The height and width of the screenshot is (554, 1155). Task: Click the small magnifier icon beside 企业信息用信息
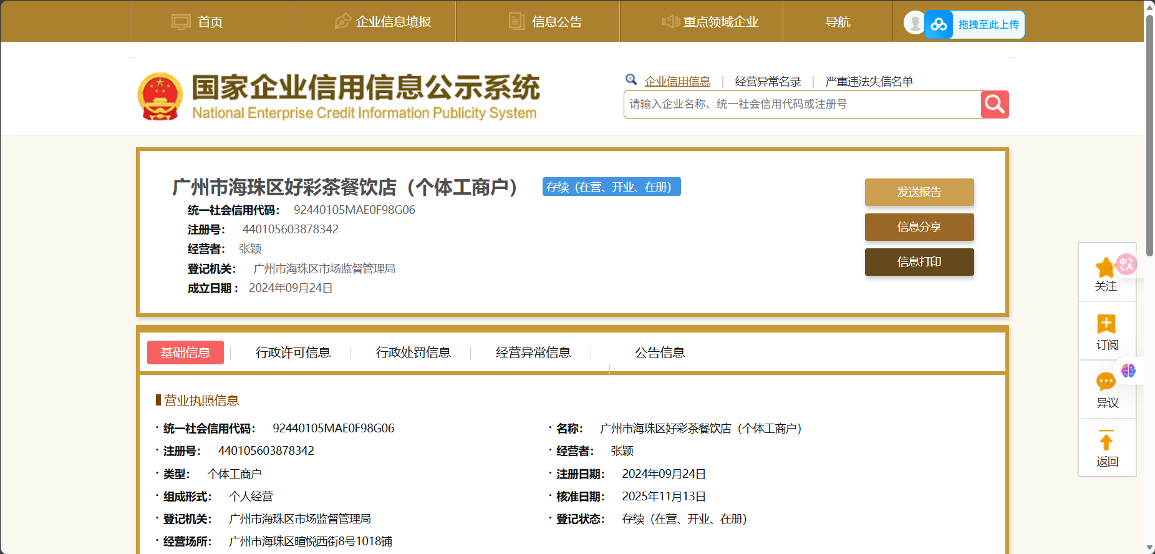click(631, 80)
